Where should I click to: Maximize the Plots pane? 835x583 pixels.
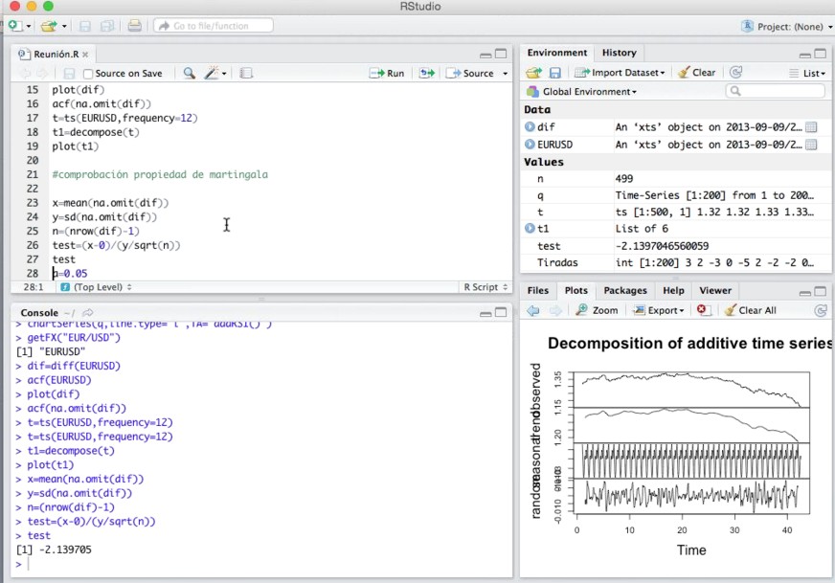pos(821,291)
